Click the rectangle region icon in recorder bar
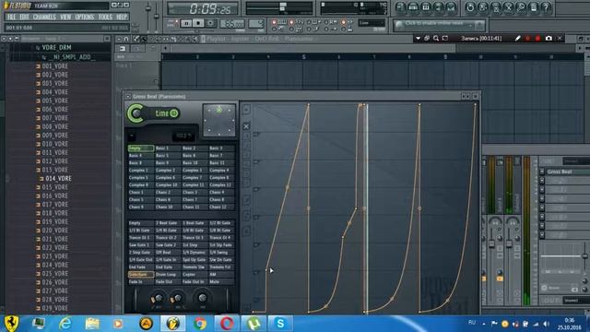The image size is (590, 332). point(445,39)
